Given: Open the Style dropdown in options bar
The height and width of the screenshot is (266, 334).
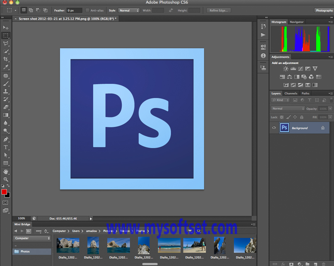Looking at the screenshot, I should [129, 10].
